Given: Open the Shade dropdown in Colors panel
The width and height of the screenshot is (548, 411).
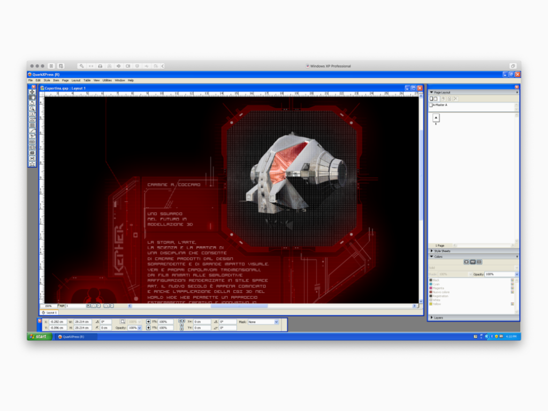Looking at the screenshot, I should [x=470, y=275].
